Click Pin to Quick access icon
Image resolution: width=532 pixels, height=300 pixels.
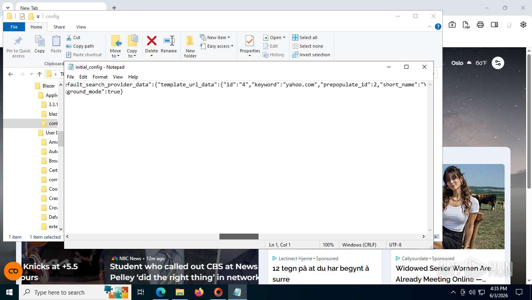(18, 41)
